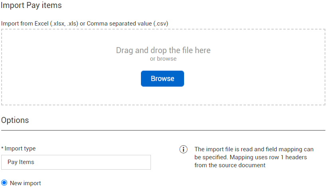The width and height of the screenshot is (327, 188).
Task: Click the Options section heading
Action: point(15,120)
